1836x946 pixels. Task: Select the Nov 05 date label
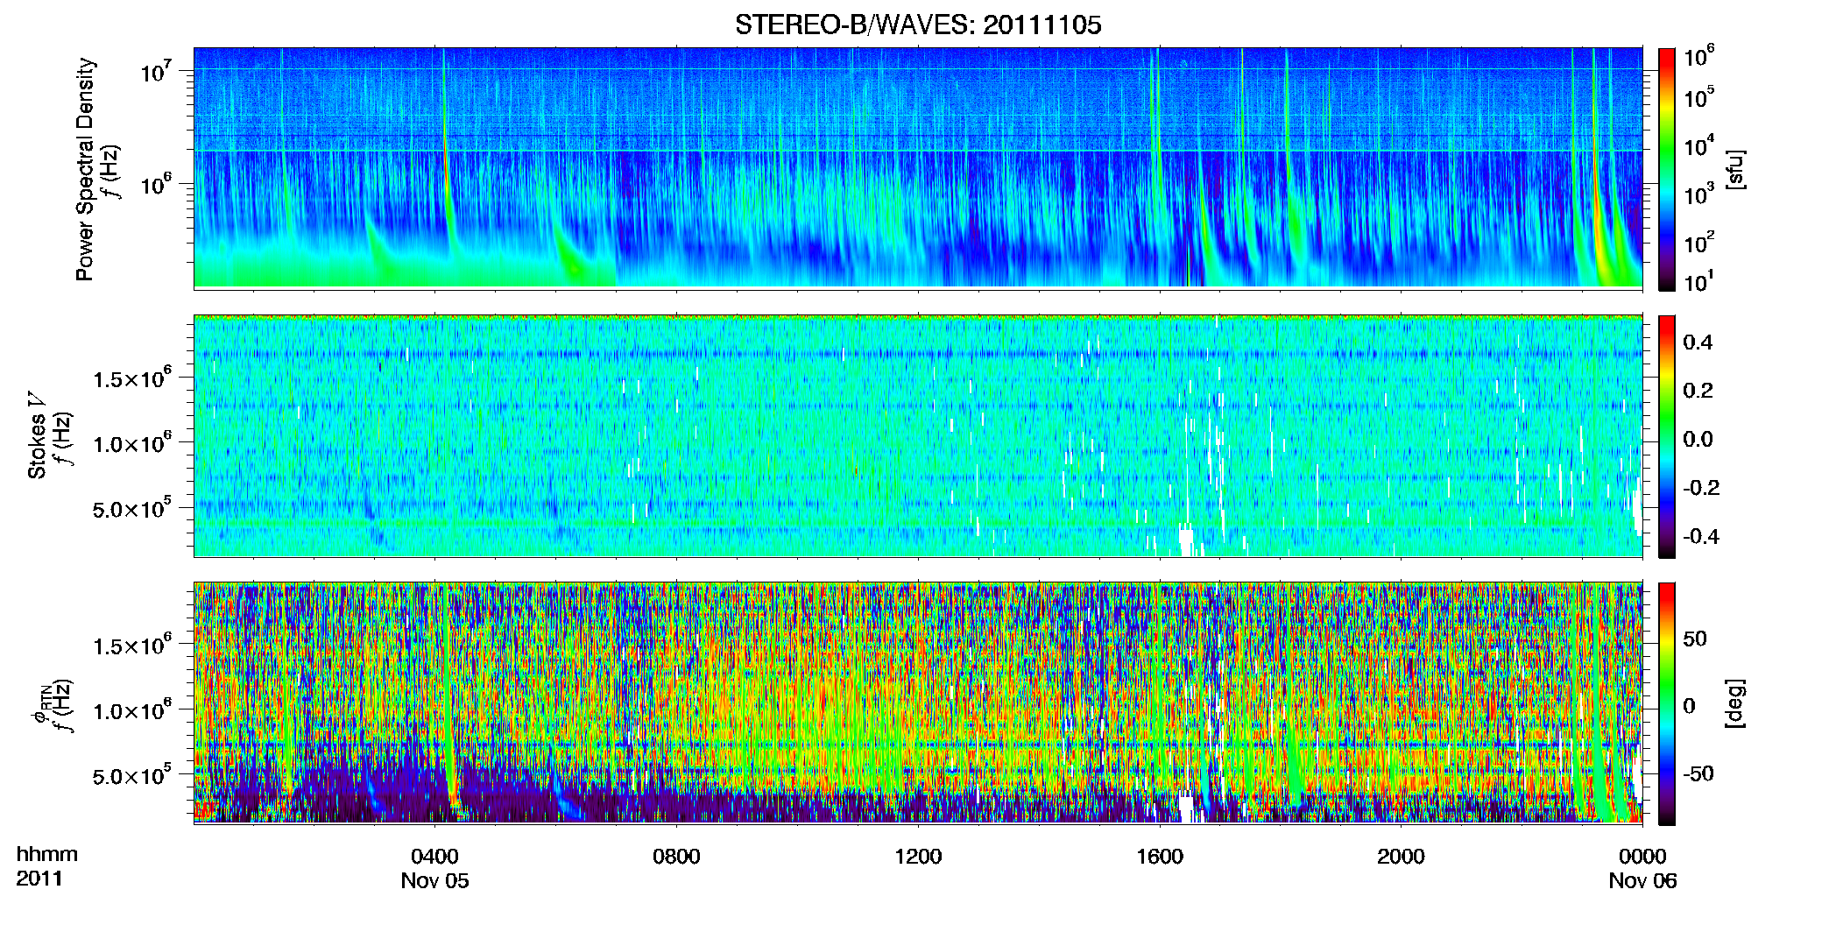click(x=434, y=881)
